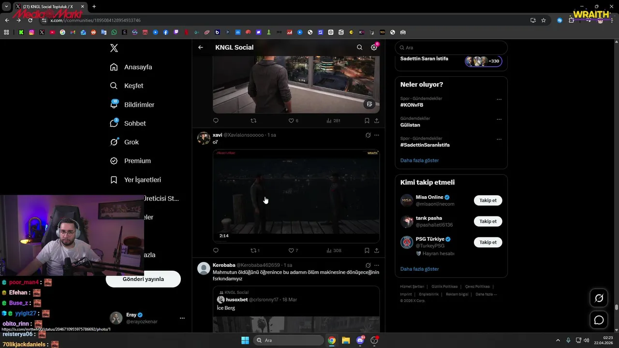Image resolution: width=619 pixels, height=348 pixels.
Task: Reload the page in Chrome
Action: 30,20
